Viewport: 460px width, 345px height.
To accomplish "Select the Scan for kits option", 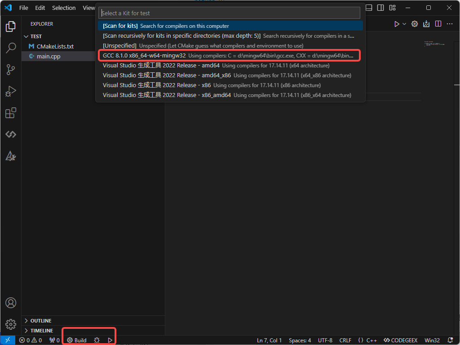I will tap(230, 26).
